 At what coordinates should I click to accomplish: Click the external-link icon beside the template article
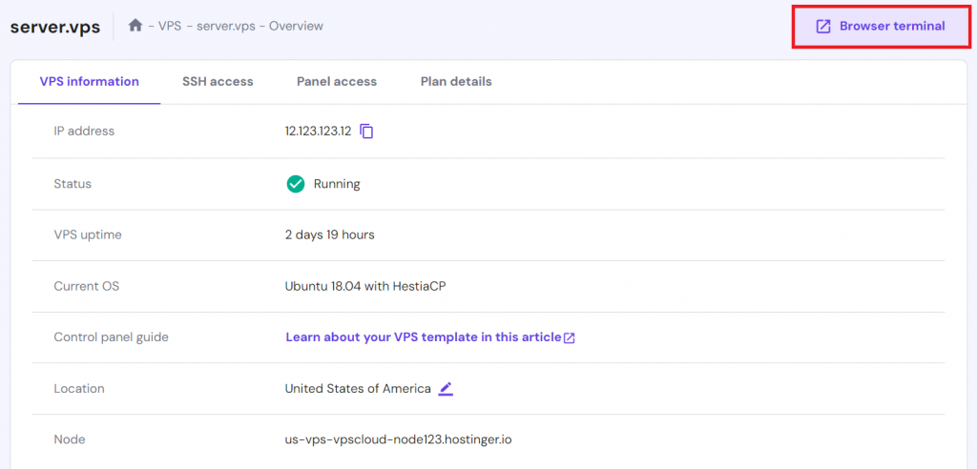(570, 337)
